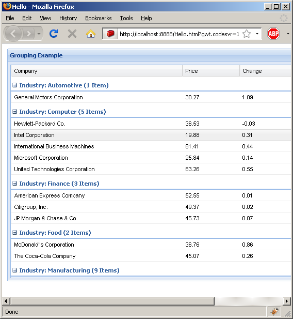293x319 pixels.
Task: Sort by the Price column header
Action: click(x=211, y=71)
